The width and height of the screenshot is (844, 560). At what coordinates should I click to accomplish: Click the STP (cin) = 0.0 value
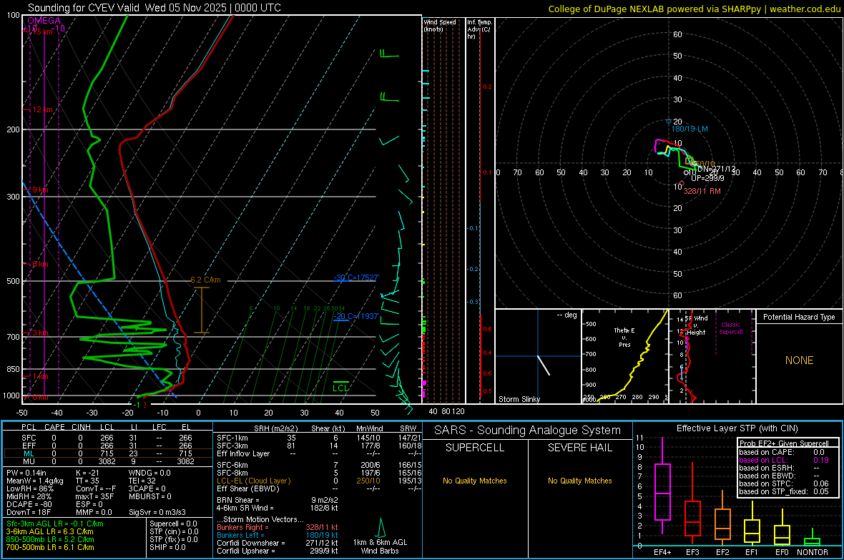coord(174,531)
